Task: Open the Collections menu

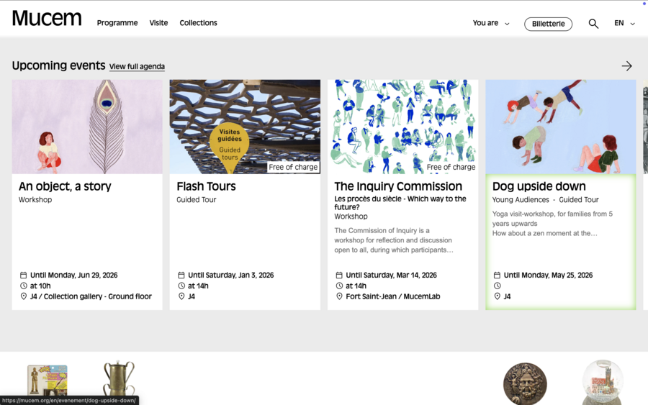Action: point(198,23)
